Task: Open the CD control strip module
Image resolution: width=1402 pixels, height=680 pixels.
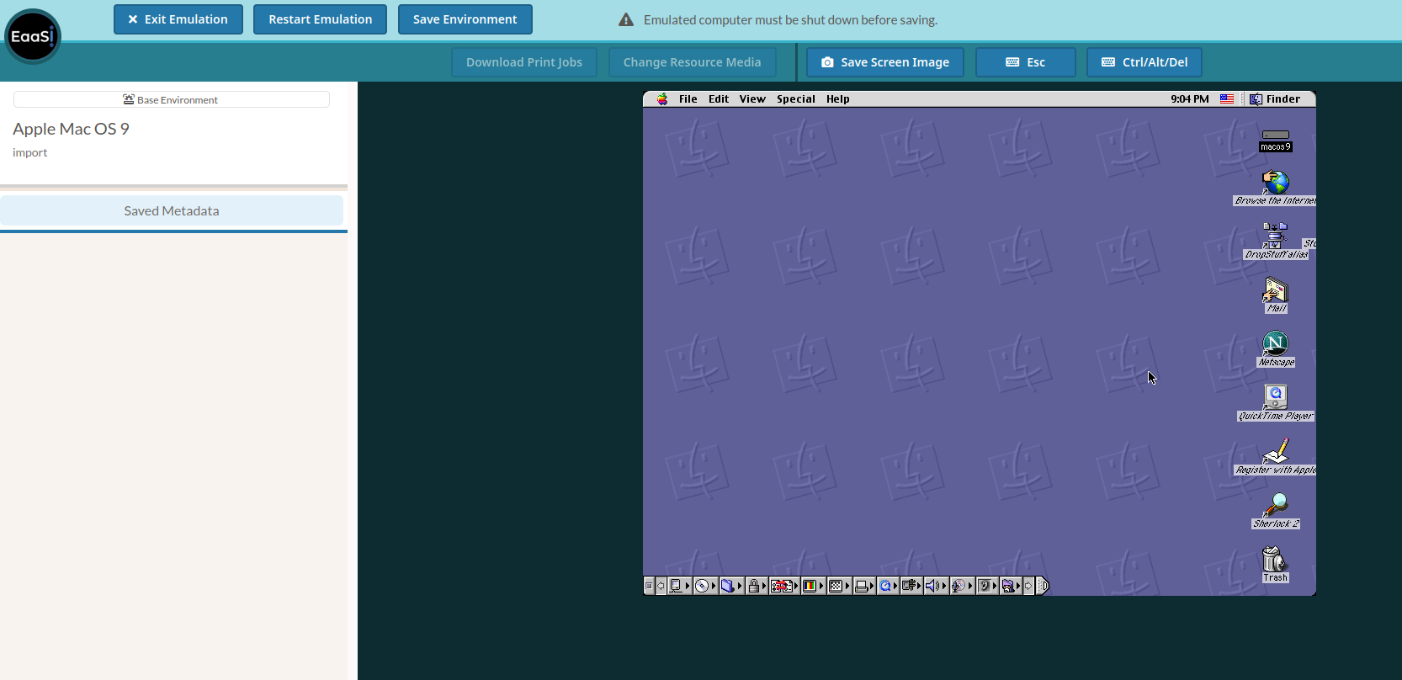Action: point(705,586)
